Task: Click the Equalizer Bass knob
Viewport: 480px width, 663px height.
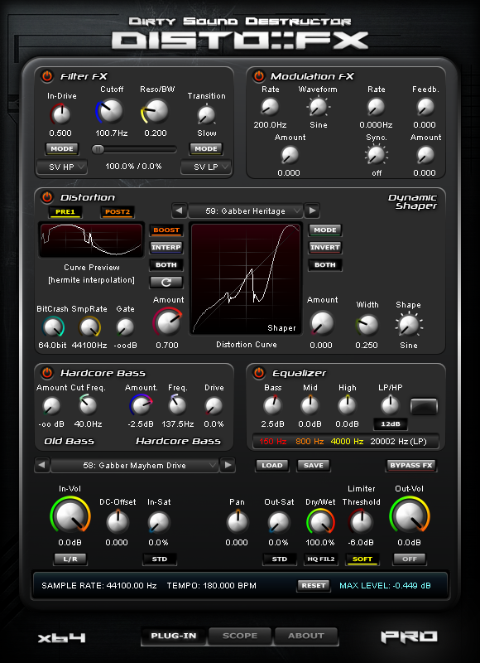Action: click(272, 406)
